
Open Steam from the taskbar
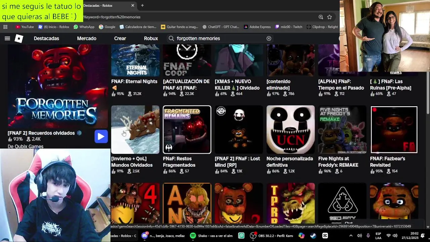point(313,236)
